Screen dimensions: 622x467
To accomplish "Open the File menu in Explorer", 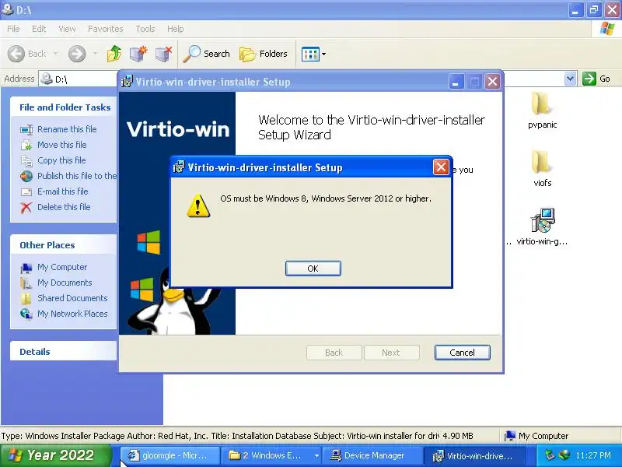I will pos(13,29).
